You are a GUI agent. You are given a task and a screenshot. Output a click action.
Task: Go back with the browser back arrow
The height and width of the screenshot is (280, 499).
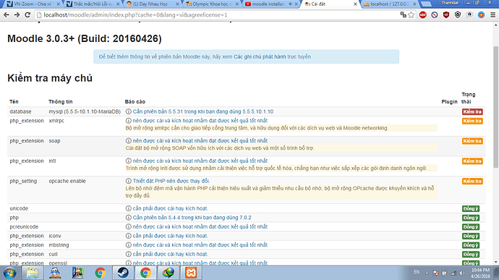(x=7, y=15)
